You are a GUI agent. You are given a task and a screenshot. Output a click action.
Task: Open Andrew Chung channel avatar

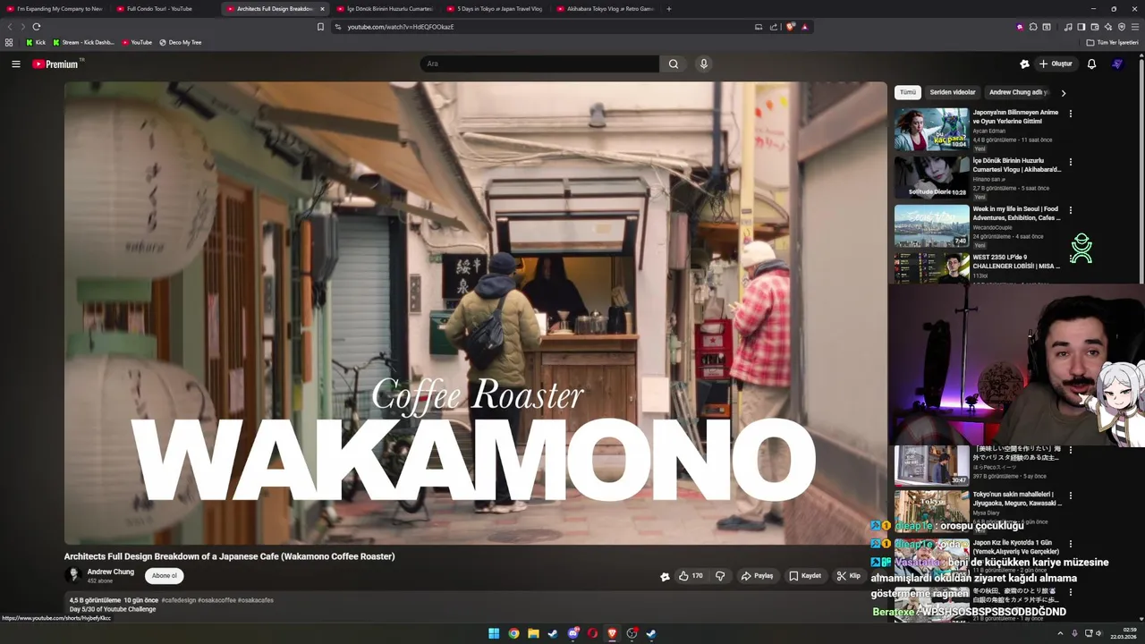72,575
